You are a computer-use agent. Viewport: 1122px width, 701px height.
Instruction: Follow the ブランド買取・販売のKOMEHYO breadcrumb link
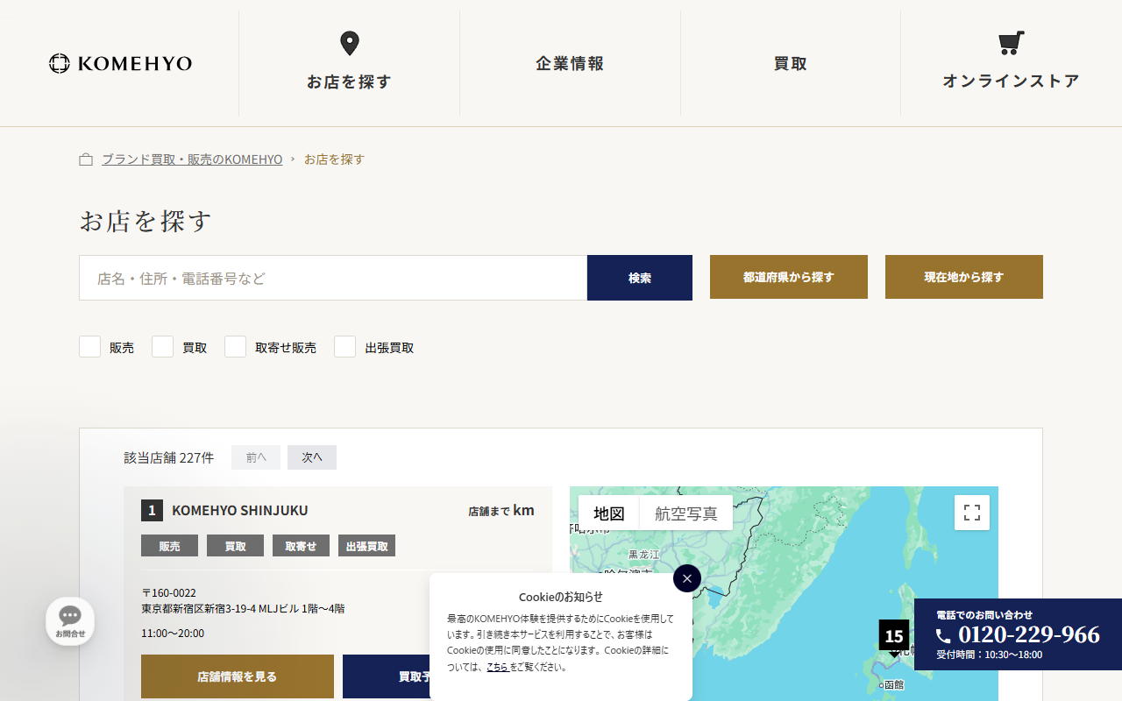coord(192,159)
